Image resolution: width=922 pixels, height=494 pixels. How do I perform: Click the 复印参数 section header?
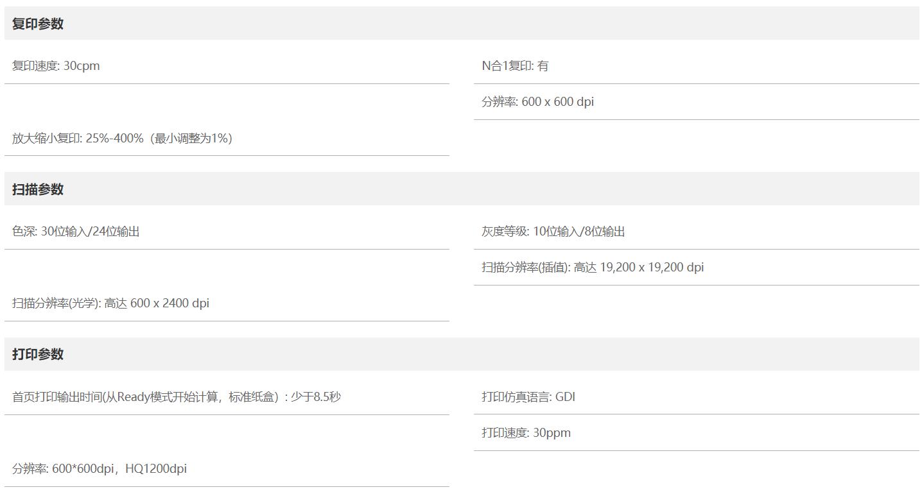click(x=38, y=24)
